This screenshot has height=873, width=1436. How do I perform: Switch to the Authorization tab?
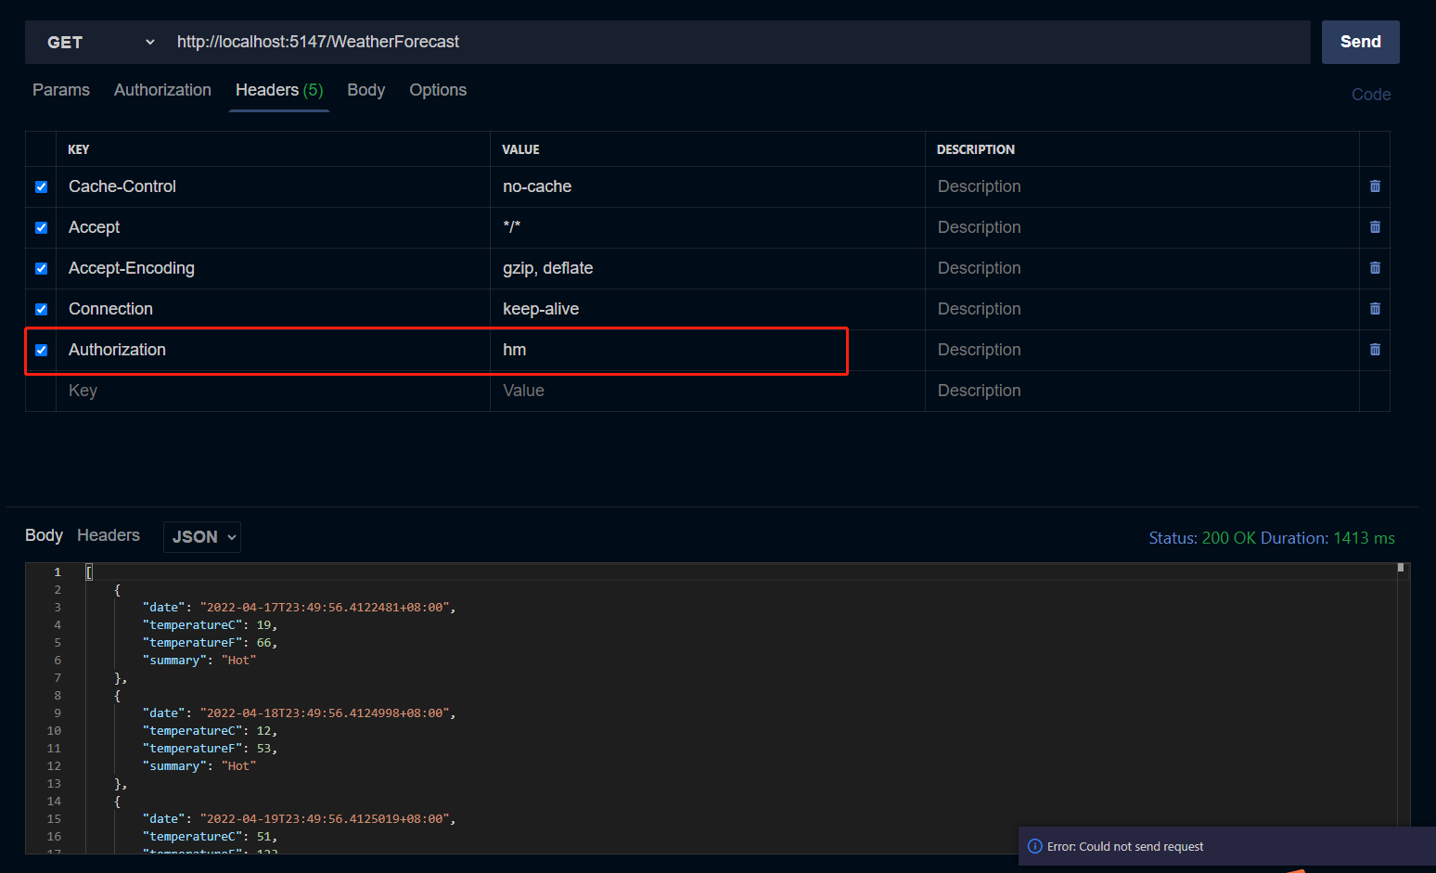pyautogui.click(x=162, y=89)
